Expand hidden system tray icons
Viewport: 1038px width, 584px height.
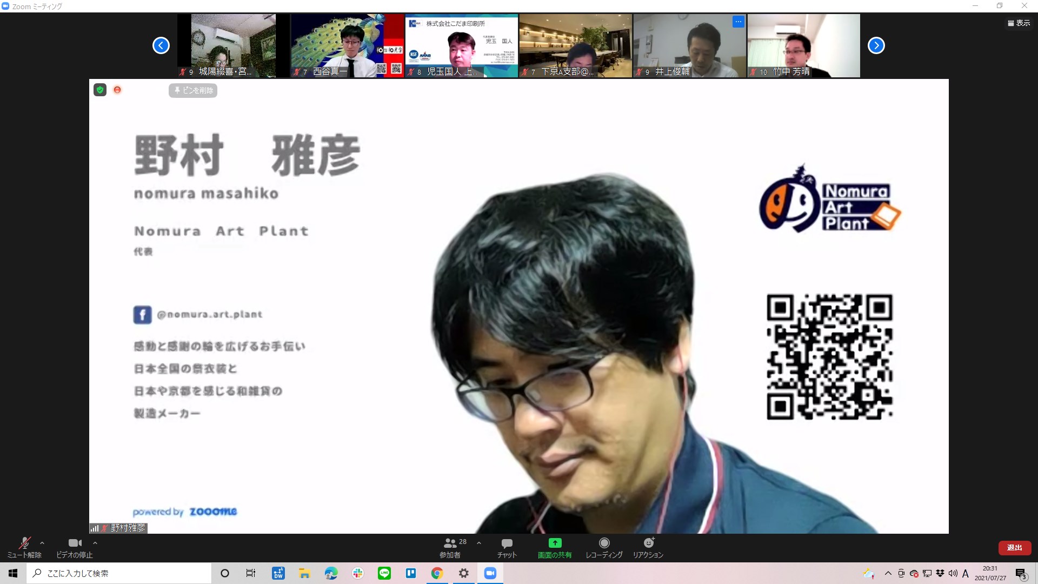[888, 573]
